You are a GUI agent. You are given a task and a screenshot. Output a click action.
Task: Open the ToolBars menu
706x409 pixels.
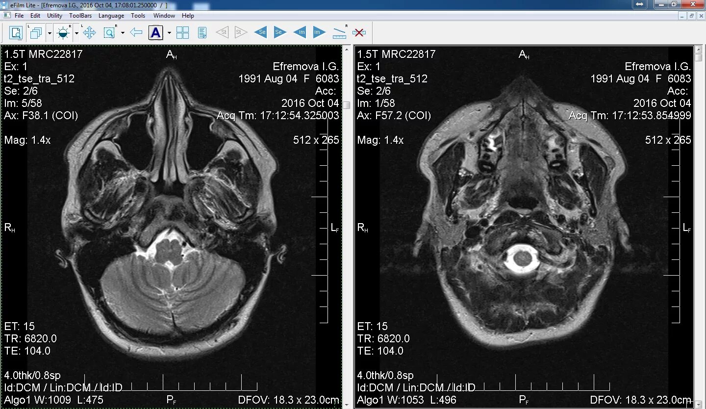pyautogui.click(x=80, y=16)
